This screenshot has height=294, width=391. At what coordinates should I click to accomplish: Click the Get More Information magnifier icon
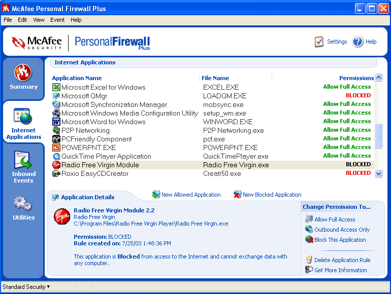309,270
